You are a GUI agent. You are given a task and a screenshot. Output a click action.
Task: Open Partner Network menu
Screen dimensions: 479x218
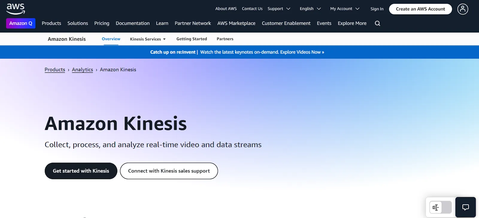point(193,23)
